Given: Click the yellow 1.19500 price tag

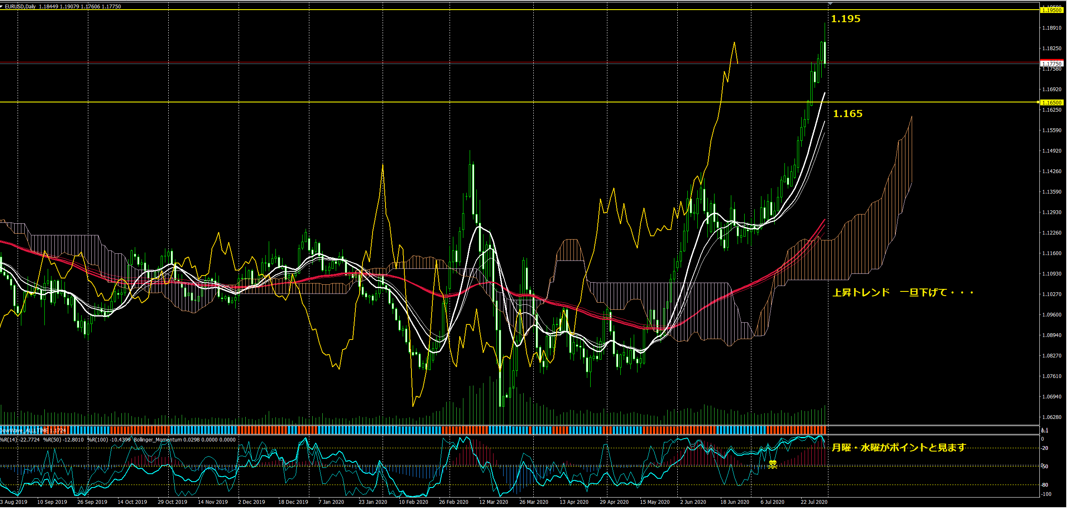Looking at the screenshot, I should click(x=1051, y=10).
